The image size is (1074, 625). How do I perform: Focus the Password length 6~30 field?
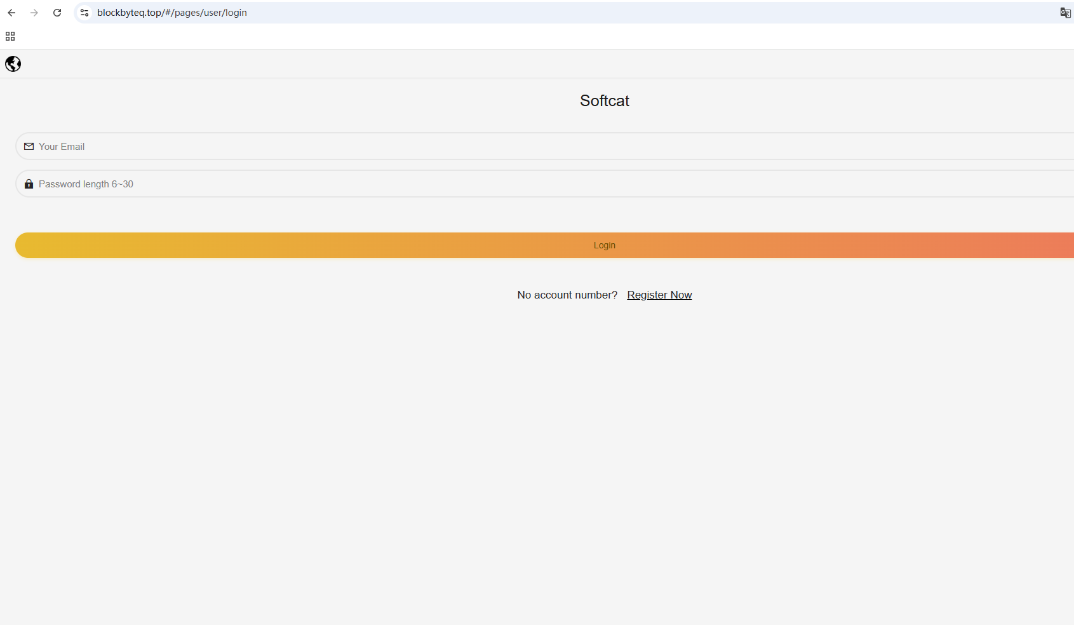[544, 184]
